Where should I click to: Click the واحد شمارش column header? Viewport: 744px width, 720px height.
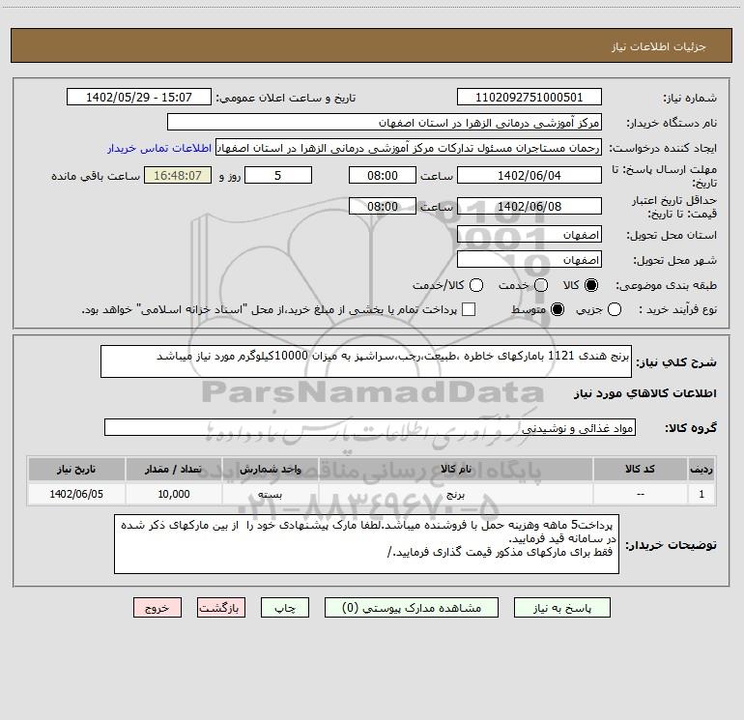tap(270, 470)
